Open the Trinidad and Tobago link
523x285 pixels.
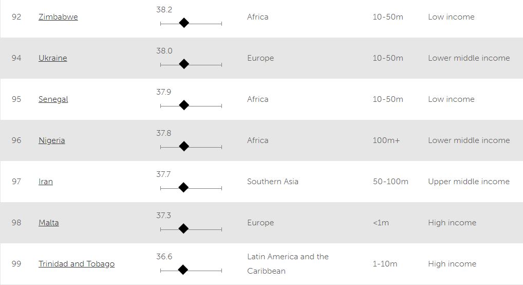pos(77,264)
